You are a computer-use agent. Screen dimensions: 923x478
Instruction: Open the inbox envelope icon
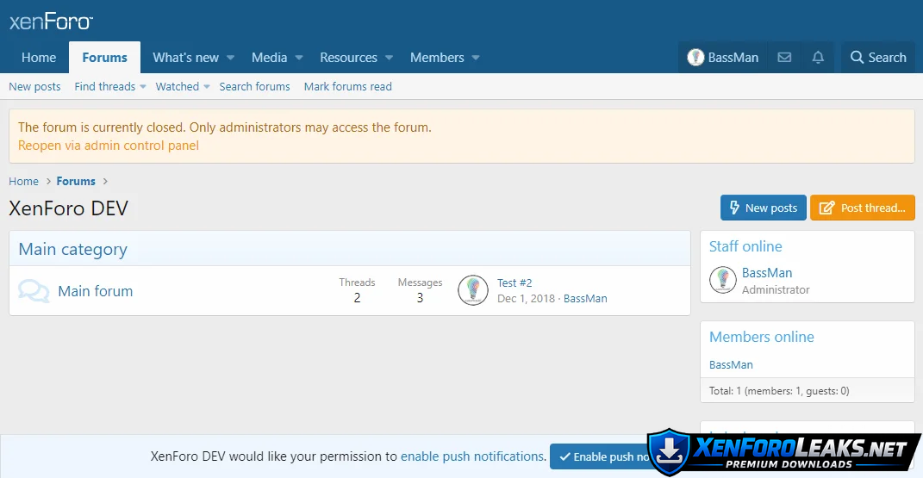point(784,58)
